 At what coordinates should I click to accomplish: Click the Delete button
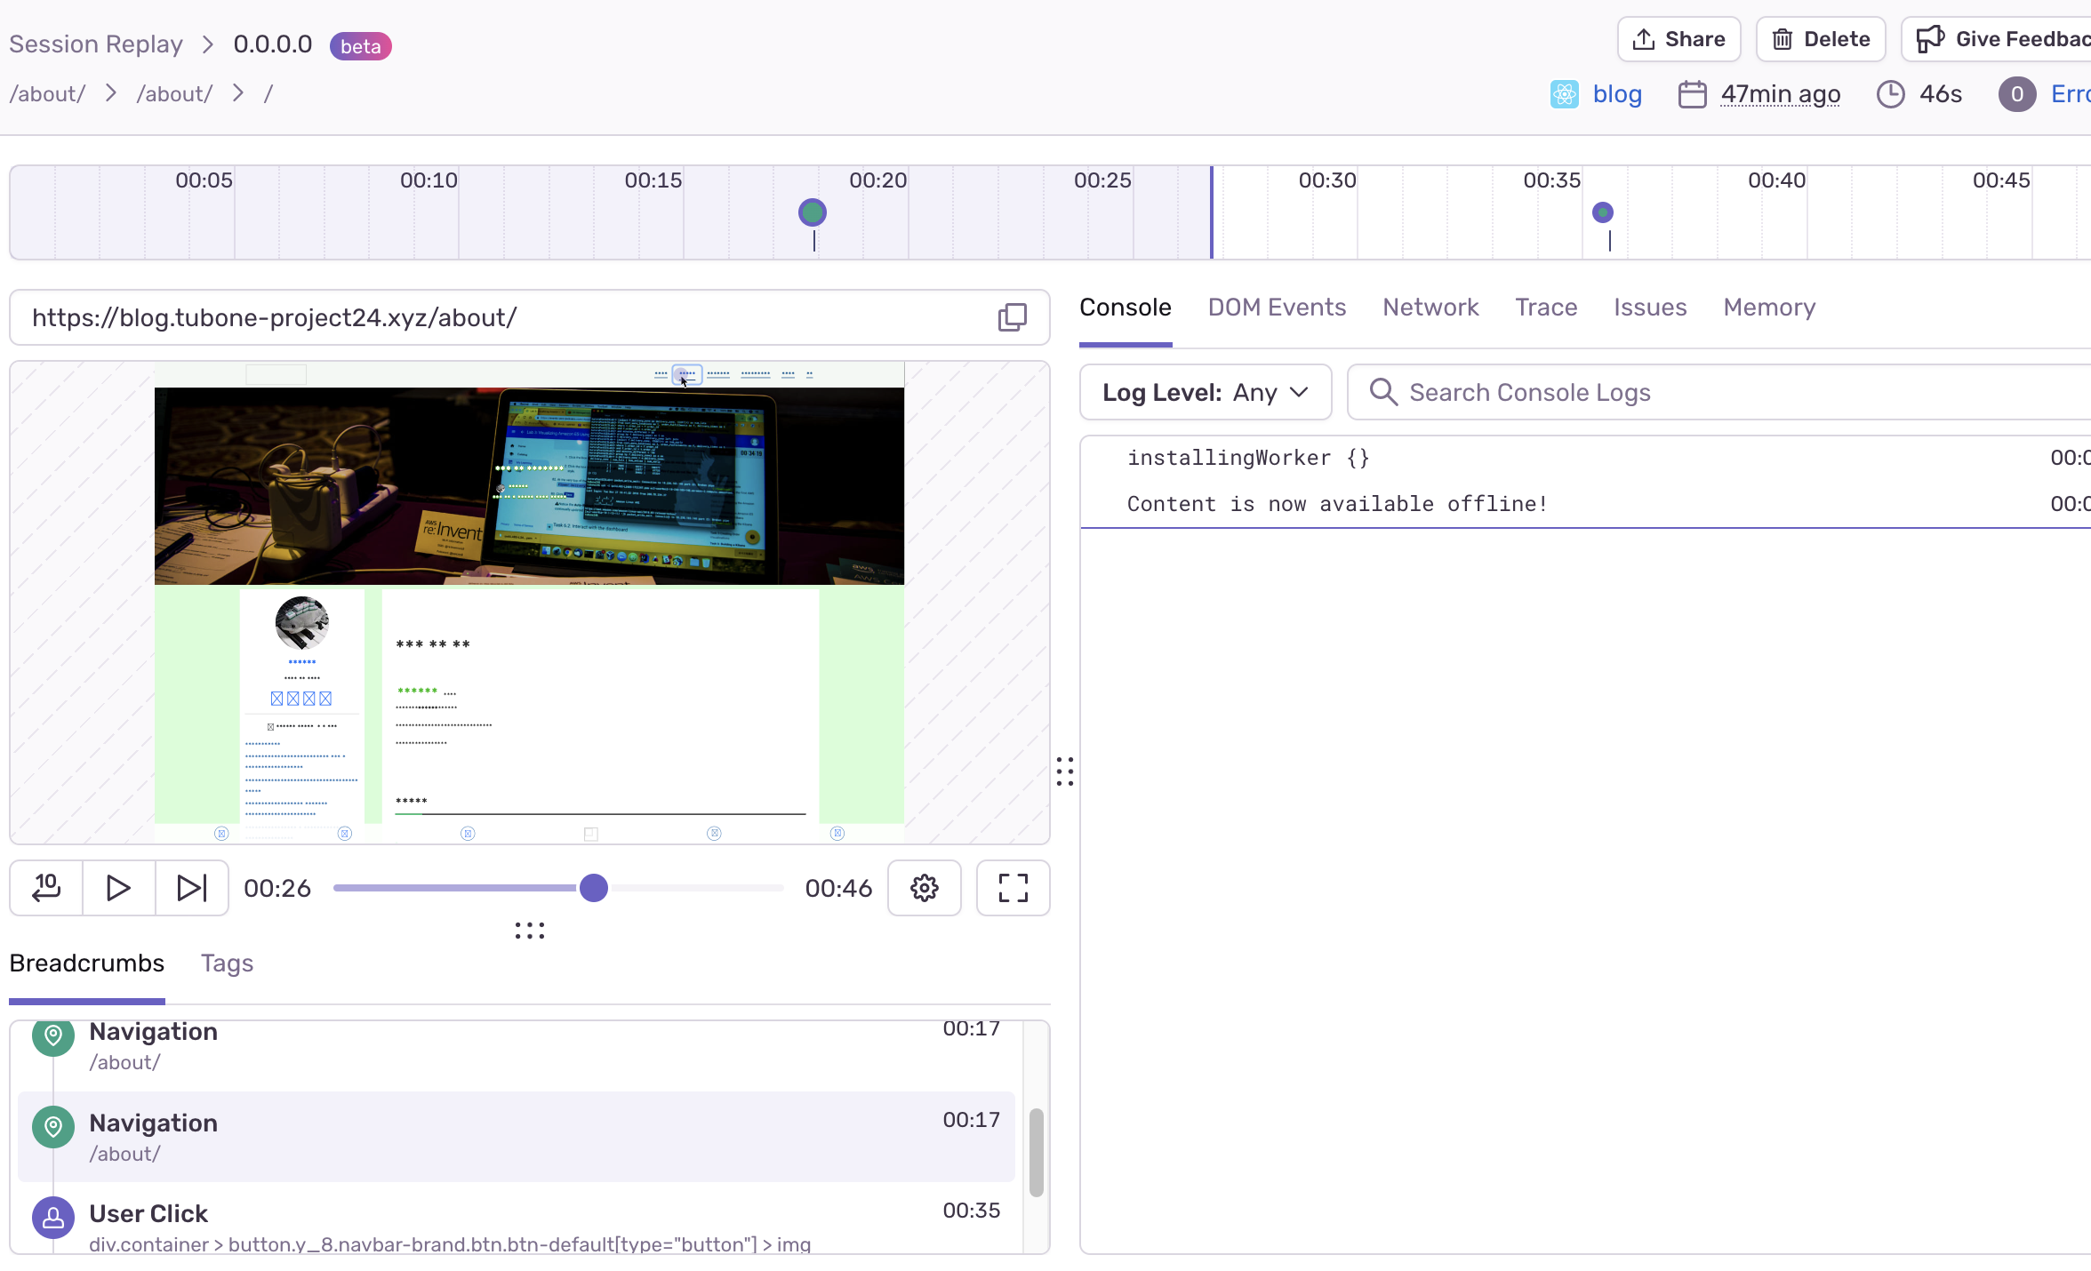coord(1820,39)
